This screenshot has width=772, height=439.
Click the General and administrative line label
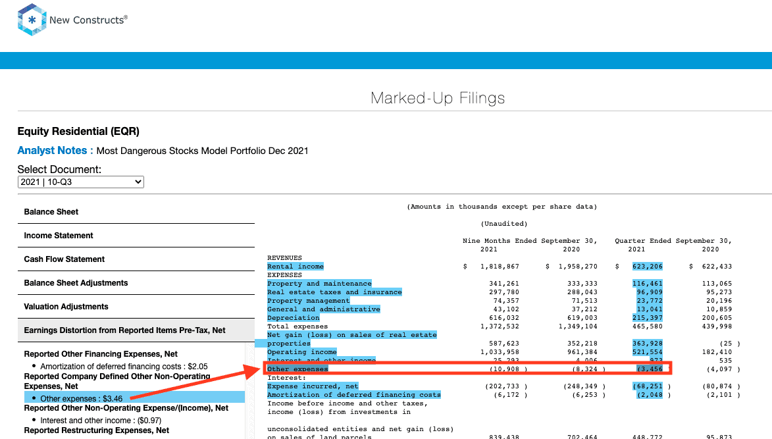(x=324, y=309)
